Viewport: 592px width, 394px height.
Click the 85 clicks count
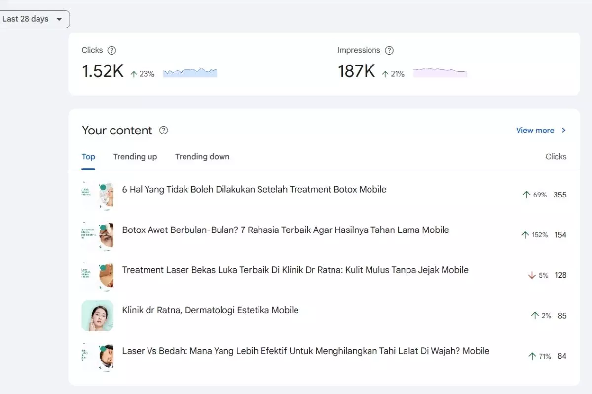[x=562, y=316]
